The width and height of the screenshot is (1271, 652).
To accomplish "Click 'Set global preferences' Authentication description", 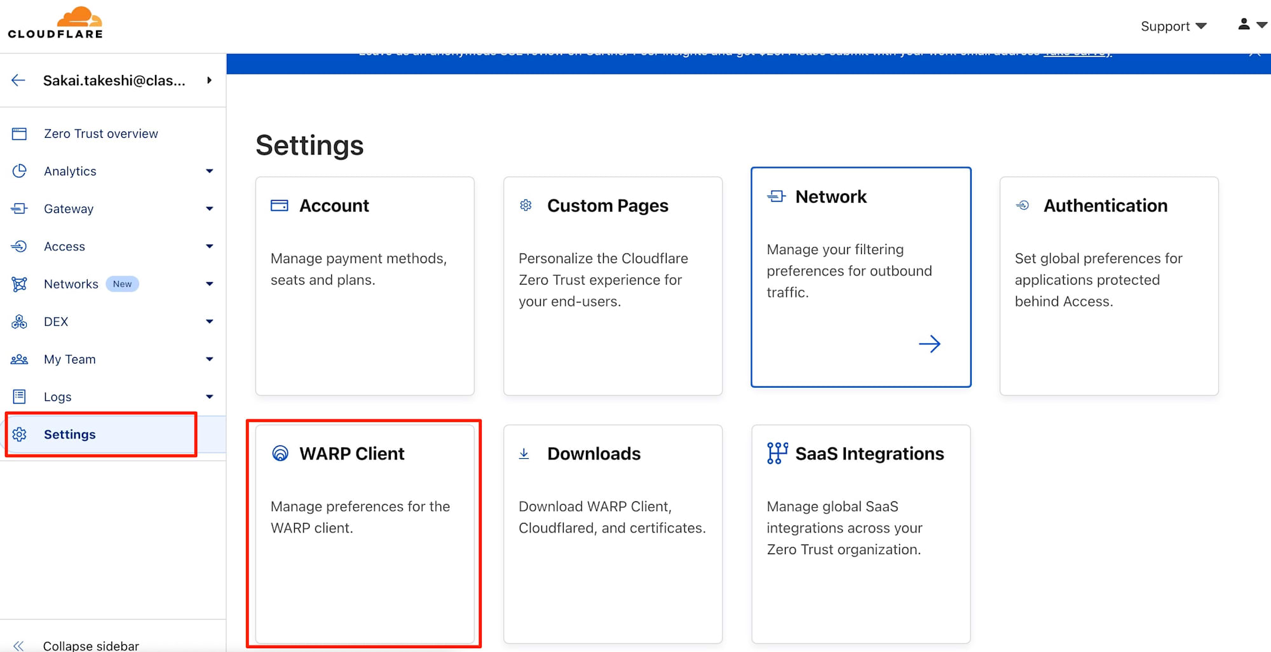I will 1099,280.
